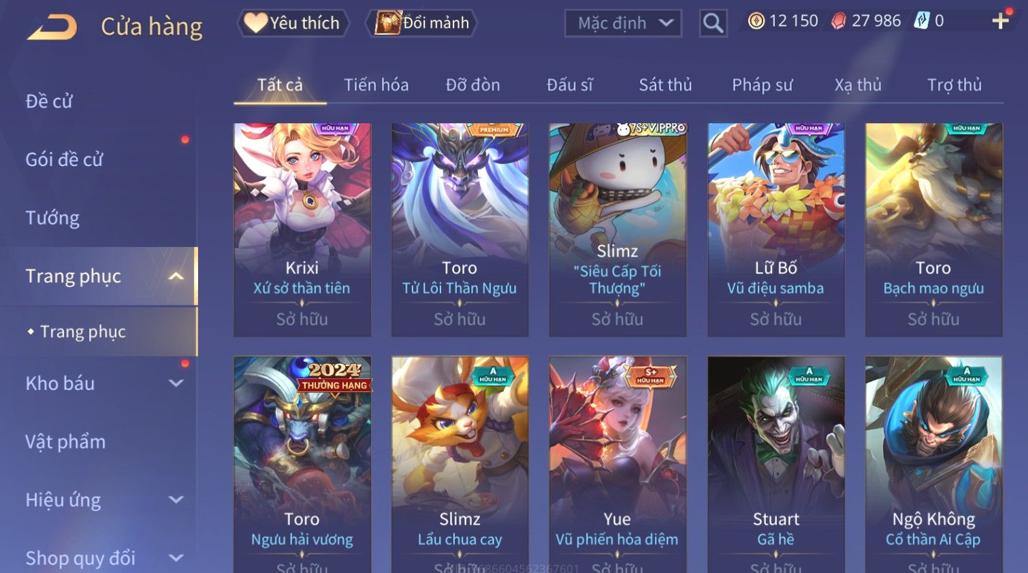Click the blue voucher currency icon

[922, 21]
